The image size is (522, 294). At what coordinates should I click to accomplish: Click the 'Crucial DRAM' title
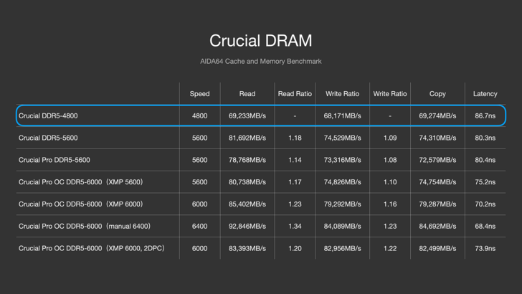261,41
